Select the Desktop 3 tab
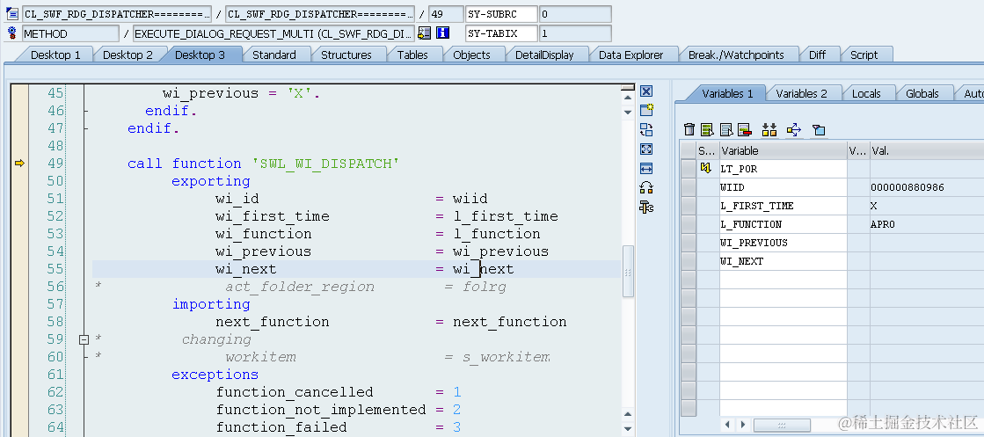The width and height of the screenshot is (984, 437). (x=200, y=55)
